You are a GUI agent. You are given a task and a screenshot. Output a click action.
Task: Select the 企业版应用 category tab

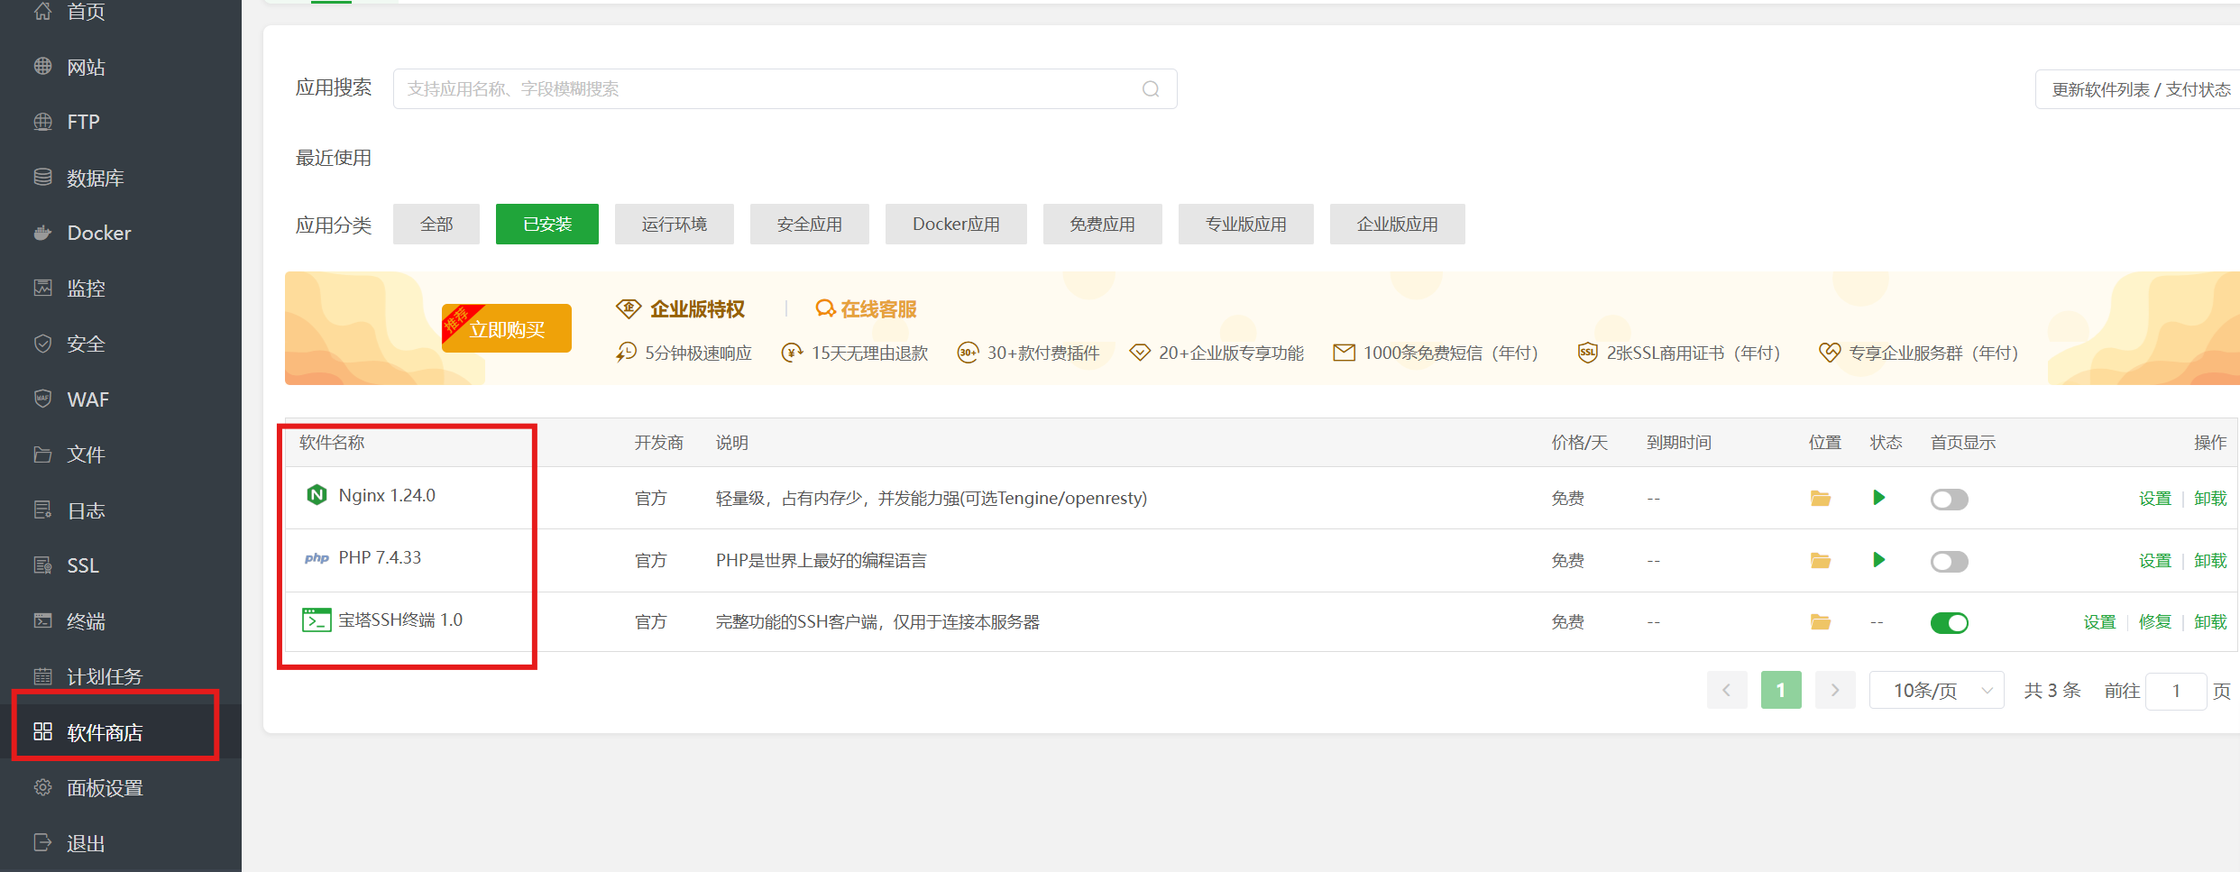pos(1398,225)
